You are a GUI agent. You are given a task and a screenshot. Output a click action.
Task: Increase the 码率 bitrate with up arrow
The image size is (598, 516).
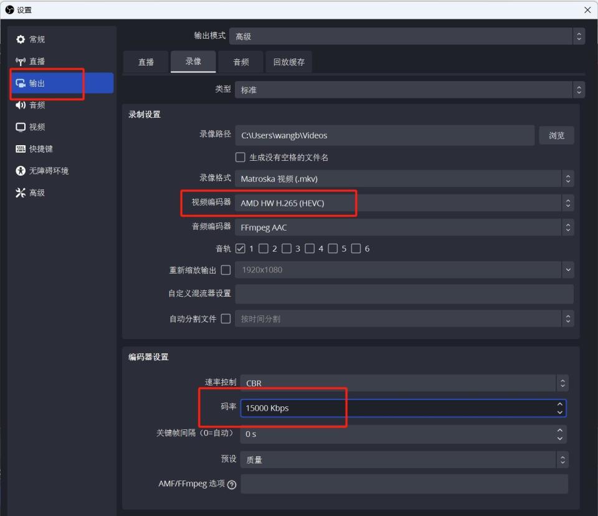559,404
